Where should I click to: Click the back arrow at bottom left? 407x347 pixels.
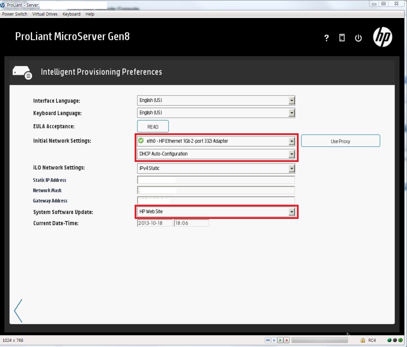(x=18, y=311)
